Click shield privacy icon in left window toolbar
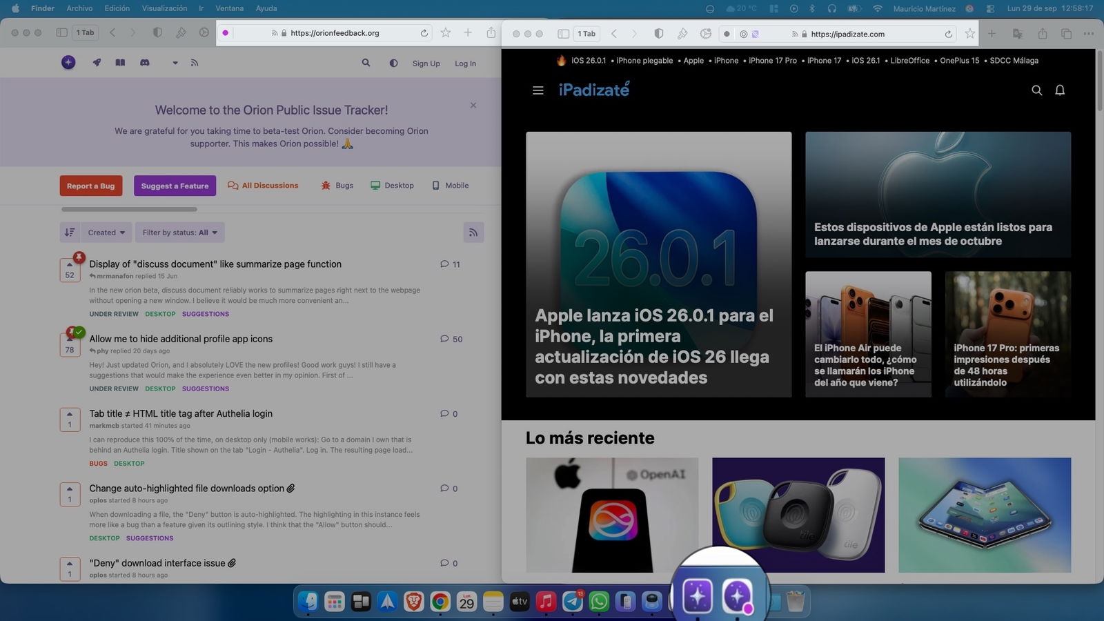 [157, 33]
